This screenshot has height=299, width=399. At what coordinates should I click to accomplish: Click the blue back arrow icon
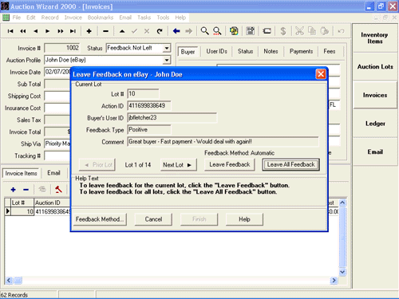pyautogui.click(x=176, y=31)
